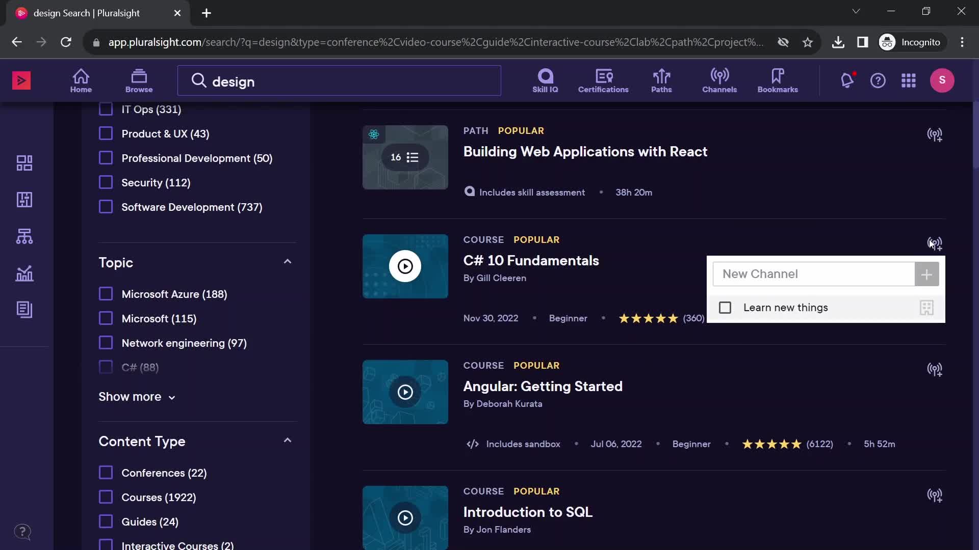Go to Home in top navigation

81,80
